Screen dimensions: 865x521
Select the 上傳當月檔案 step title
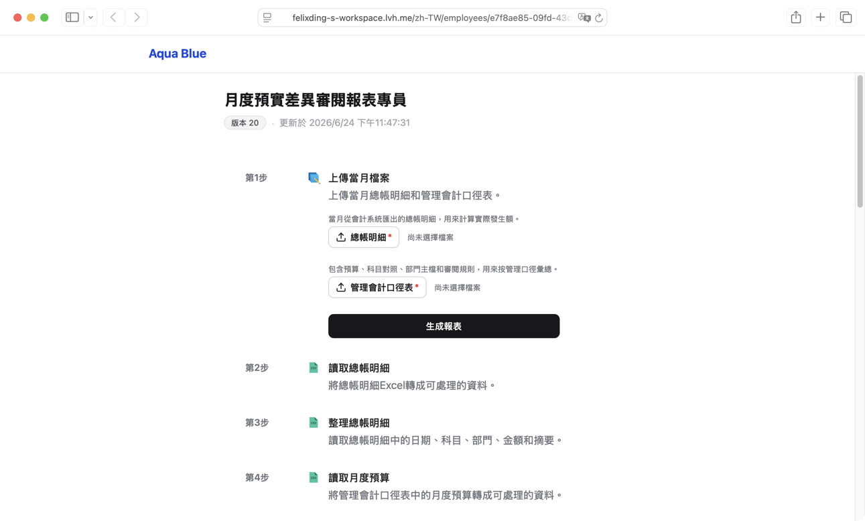click(358, 178)
